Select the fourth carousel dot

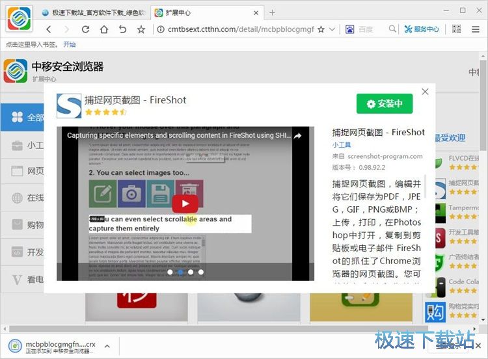tap(201, 273)
